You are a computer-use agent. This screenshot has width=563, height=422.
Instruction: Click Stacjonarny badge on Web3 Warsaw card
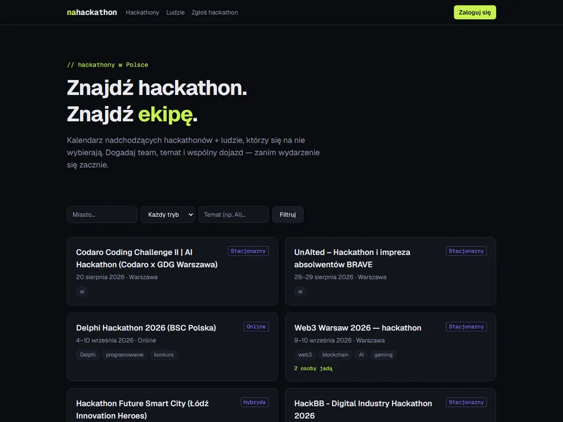point(466,327)
